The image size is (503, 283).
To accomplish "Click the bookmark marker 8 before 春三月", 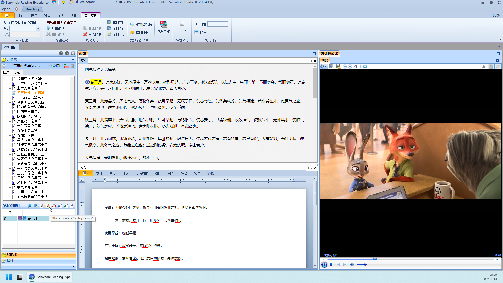I will coord(88,82).
